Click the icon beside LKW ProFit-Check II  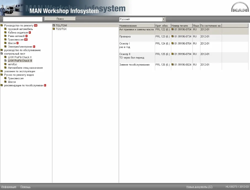(5, 57)
